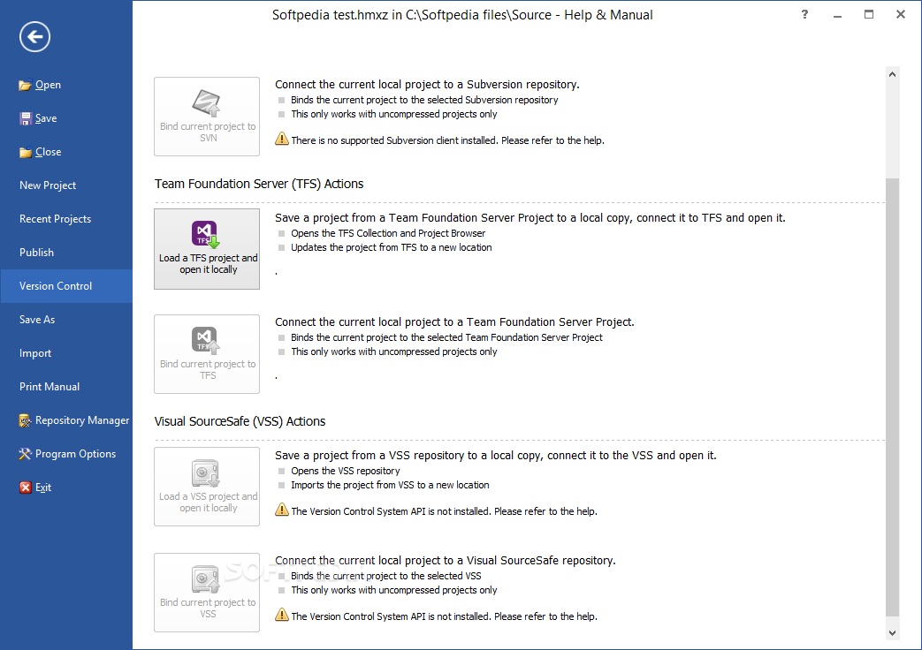Screen dimensions: 922x650
Task: Click text 'Imports the project from VSS to a new location'
Action: (x=390, y=485)
